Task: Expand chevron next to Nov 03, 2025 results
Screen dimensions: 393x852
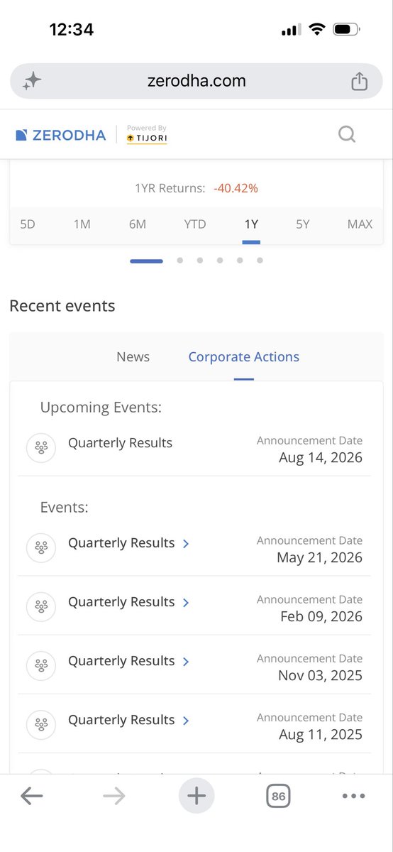Action: [x=186, y=662]
